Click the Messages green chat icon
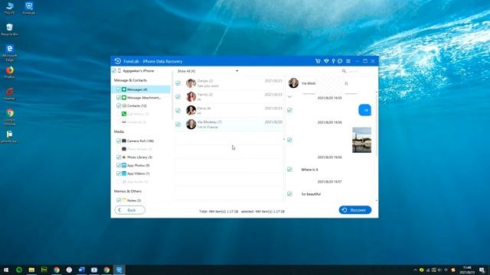The image size is (490, 275). pos(124,89)
